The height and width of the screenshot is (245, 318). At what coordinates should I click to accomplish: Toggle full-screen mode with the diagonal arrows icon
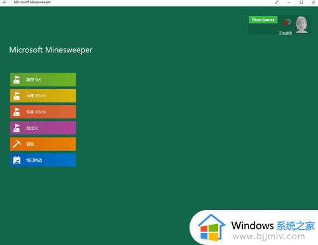pyautogui.click(x=277, y=2)
